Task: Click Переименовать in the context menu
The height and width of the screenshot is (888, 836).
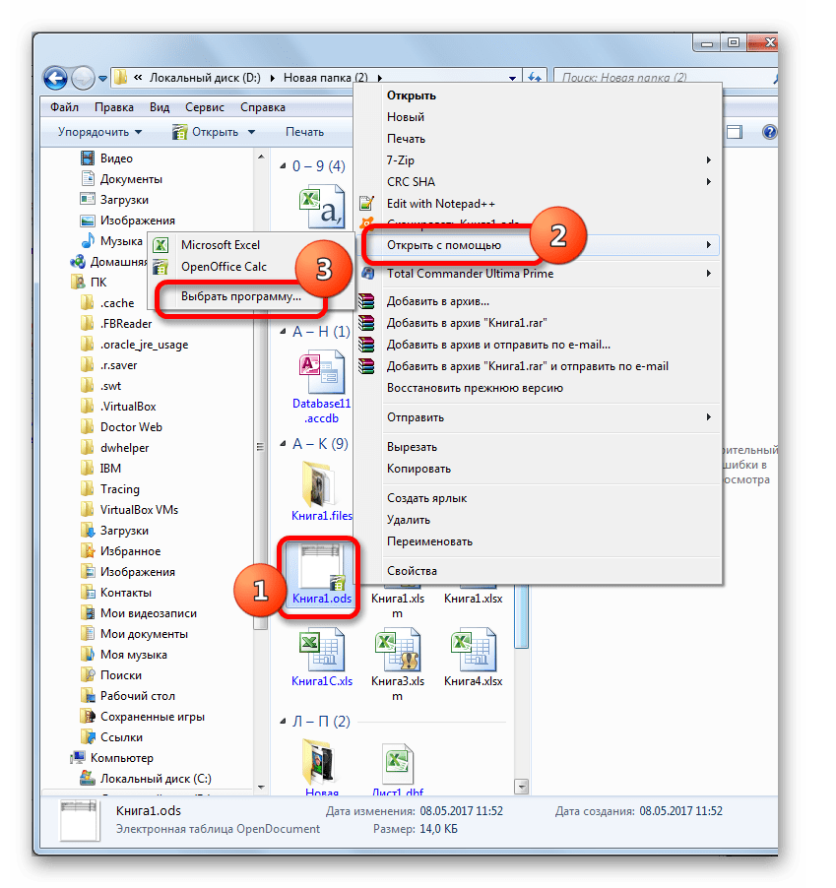Action: pyautogui.click(x=429, y=541)
